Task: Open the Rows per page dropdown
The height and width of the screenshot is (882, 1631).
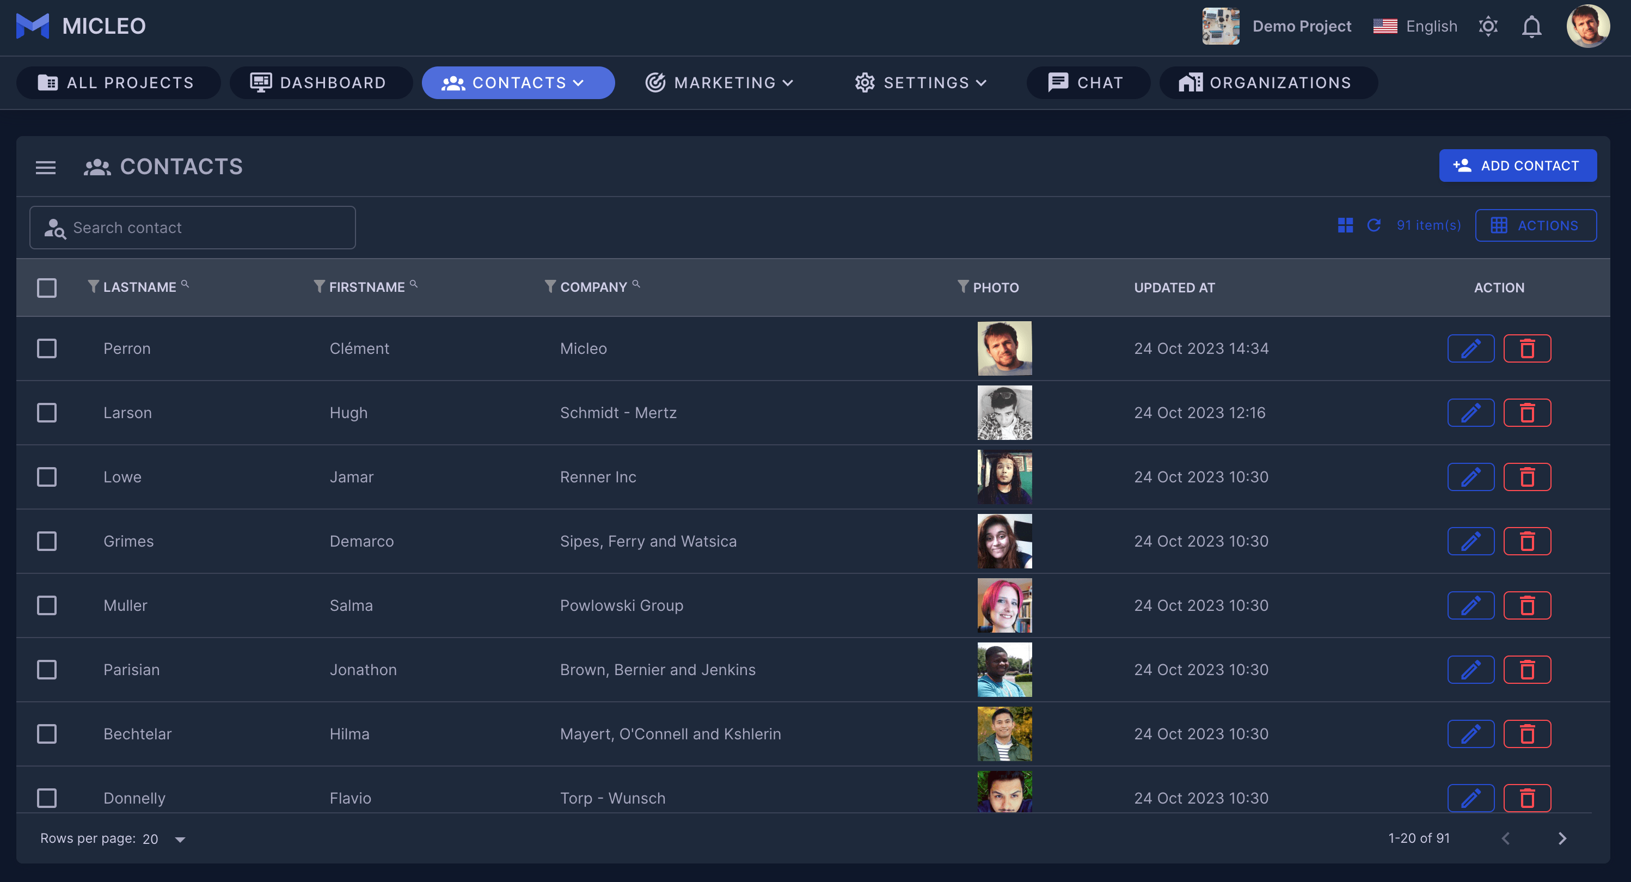Action: pos(164,840)
